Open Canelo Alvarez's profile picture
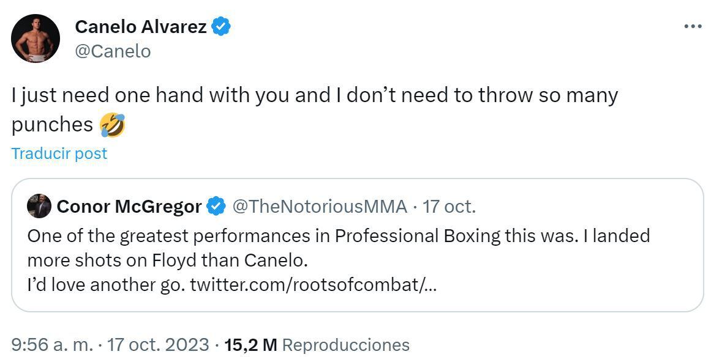Image resolution: width=711 pixels, height=357 pixels. [36, 39]
